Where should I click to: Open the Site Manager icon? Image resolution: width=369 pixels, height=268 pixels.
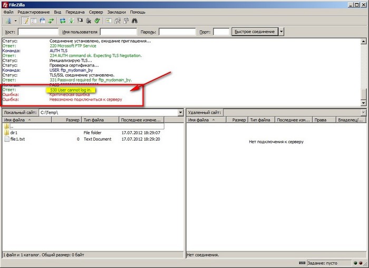pyautogui.click(x=9, y=21)
